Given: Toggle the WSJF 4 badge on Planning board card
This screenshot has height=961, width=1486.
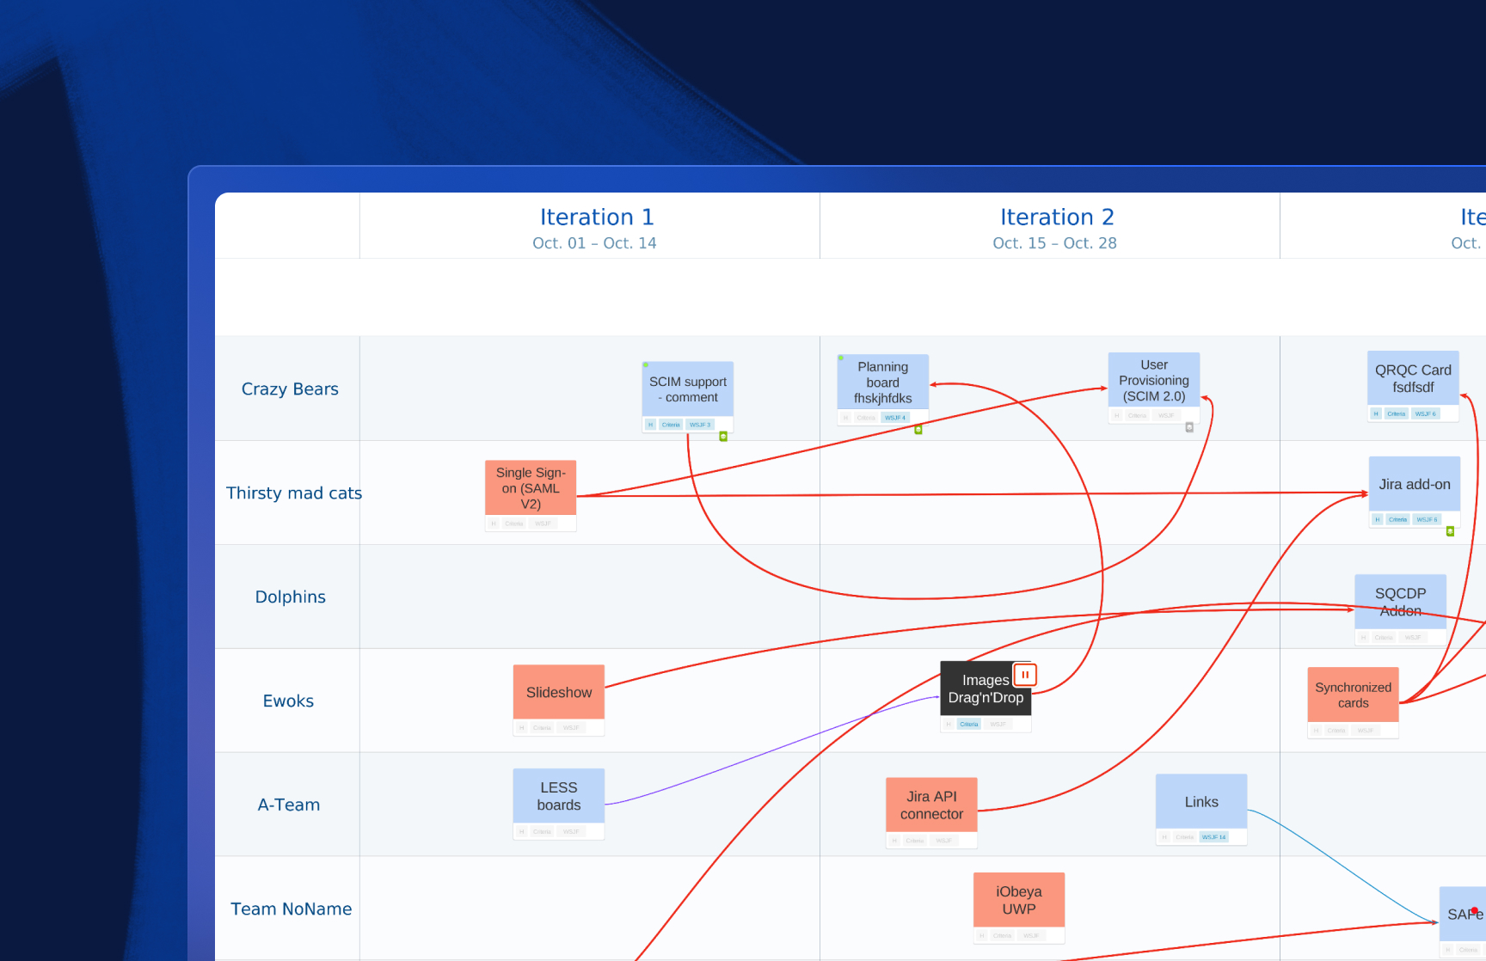Looking at the screenshot, I should [x=894, y=417].
